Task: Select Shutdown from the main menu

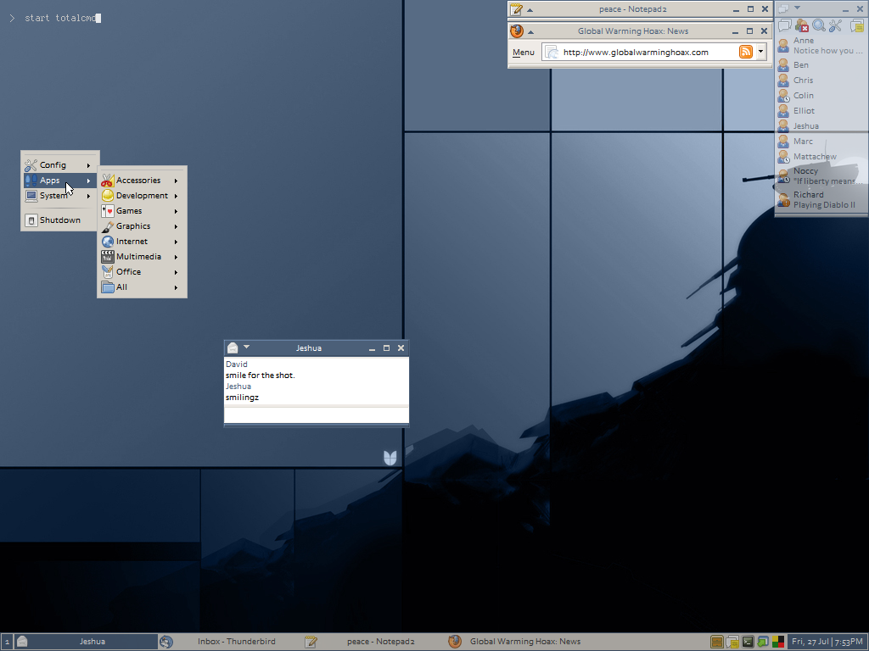Action: click(59, 220)
